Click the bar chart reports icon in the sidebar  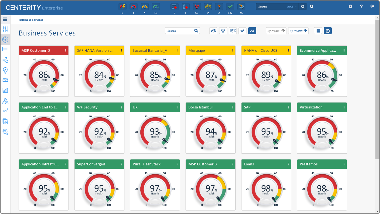tap(5, 90)
